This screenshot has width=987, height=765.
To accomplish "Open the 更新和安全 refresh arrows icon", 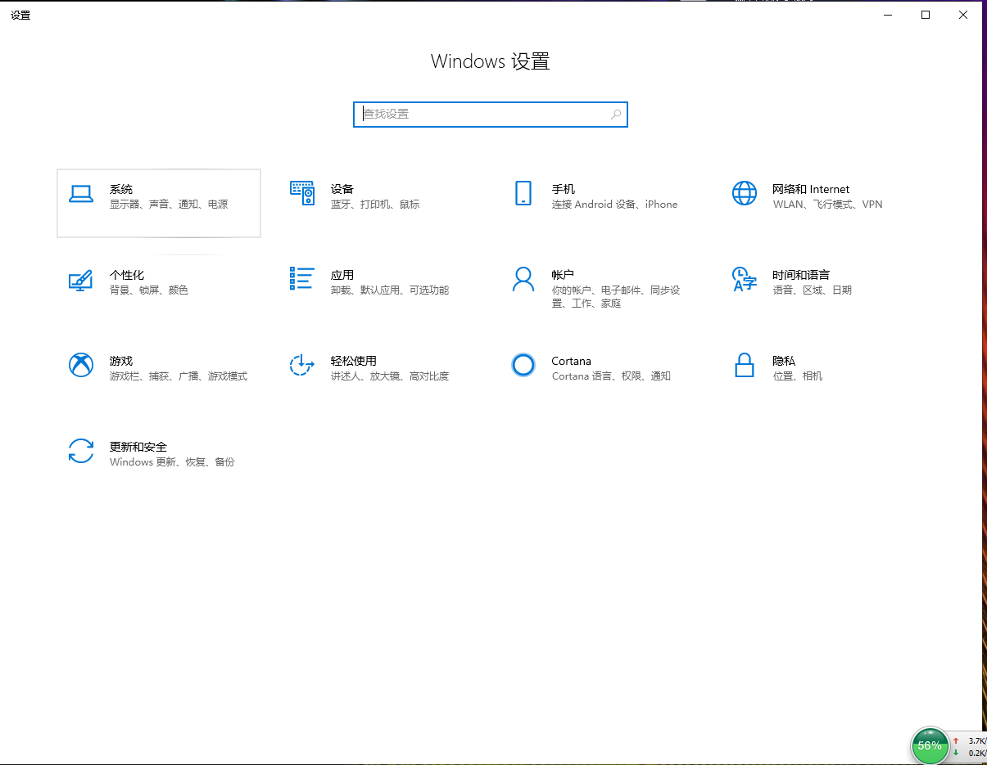I will pos(80,451).
